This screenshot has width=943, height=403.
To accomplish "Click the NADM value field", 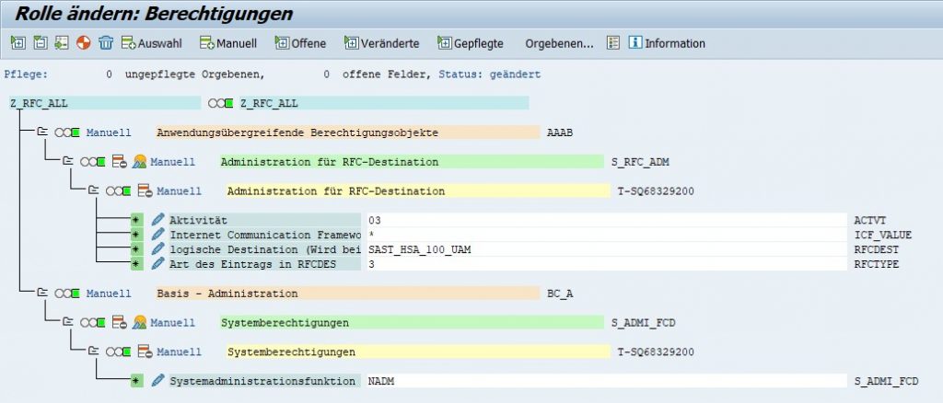I will click(x=607, y=381).
